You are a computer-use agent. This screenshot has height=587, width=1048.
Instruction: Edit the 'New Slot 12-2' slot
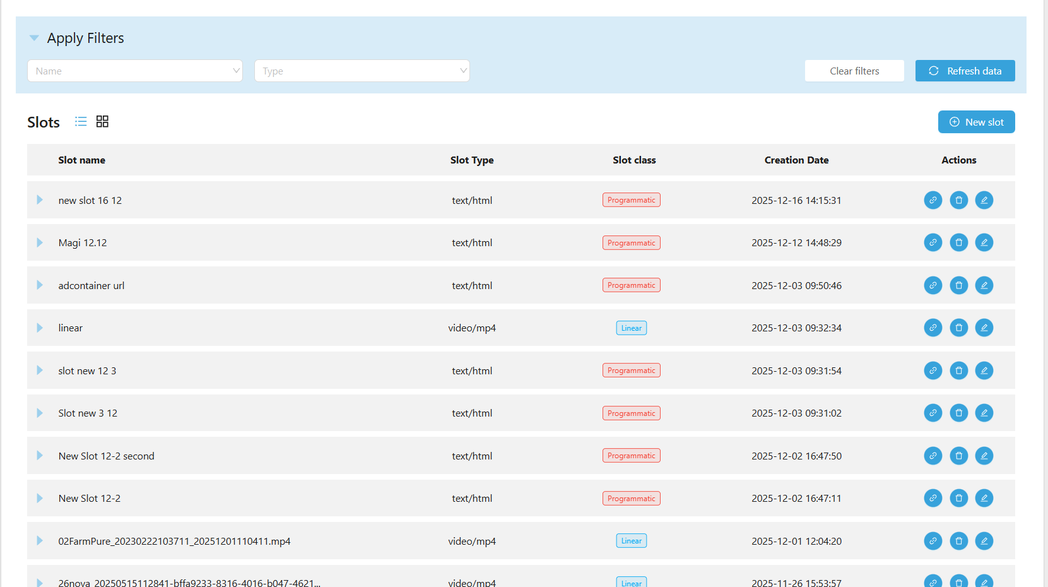984,499
